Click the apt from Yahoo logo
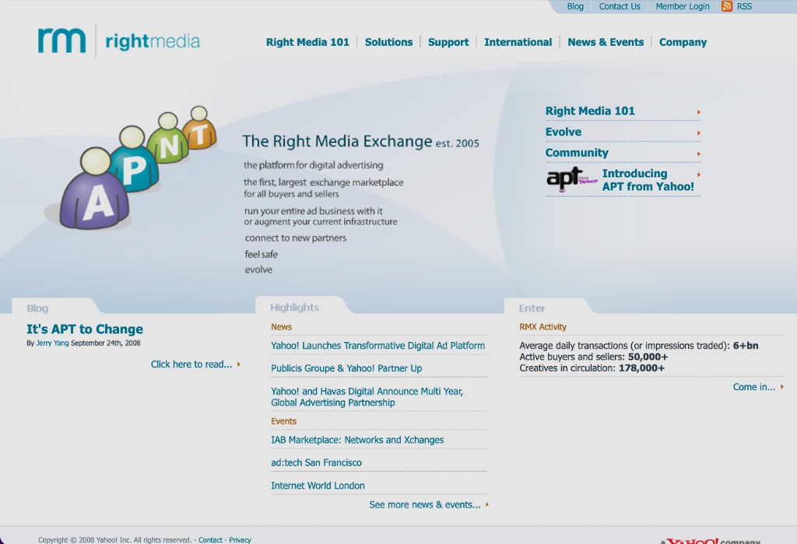This screenshot has height=544, width=797. [x=572, y=179]
